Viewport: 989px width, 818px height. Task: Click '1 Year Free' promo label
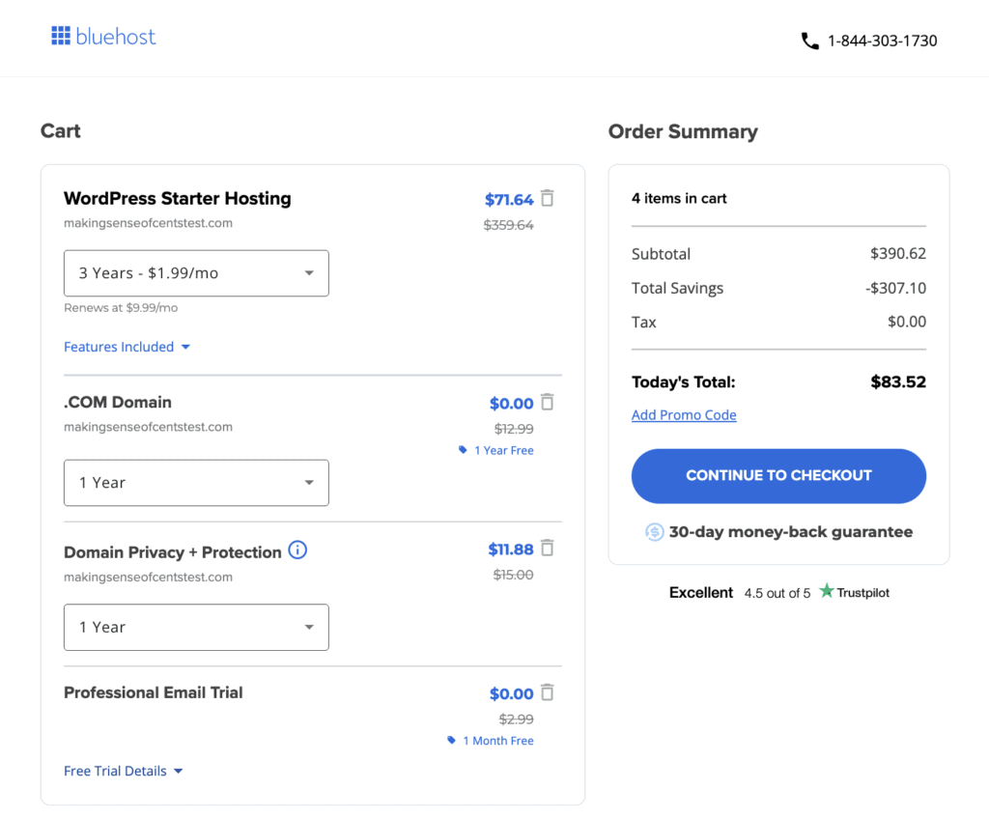(x=504, y=450)
